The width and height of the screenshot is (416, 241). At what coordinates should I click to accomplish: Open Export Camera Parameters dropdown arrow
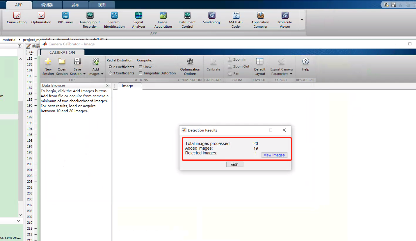coord(291,74)
